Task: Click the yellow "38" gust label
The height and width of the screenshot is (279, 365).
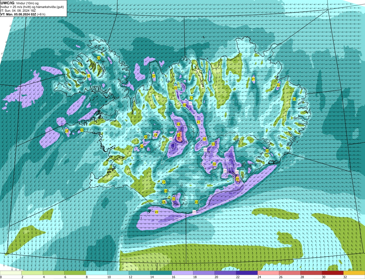Action: 237,179
